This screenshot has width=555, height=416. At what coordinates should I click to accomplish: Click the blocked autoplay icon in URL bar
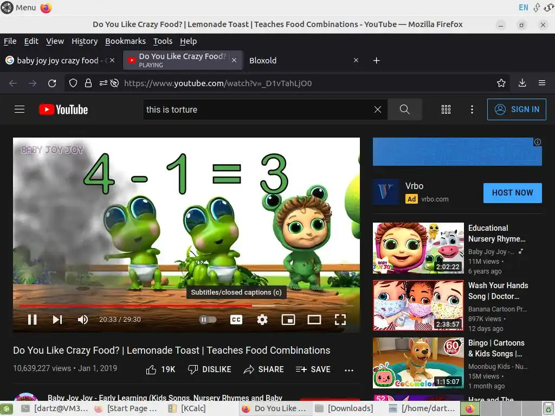pyautogui.click(x=114, y=83)
